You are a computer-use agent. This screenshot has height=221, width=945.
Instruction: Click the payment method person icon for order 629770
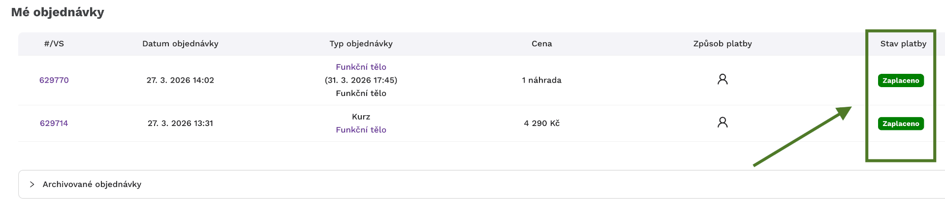tap(723, 79)
